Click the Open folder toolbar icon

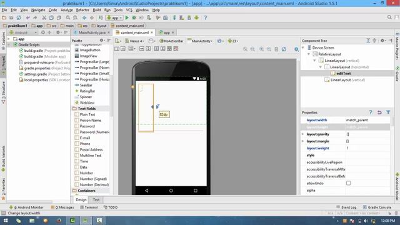[4, 17]
